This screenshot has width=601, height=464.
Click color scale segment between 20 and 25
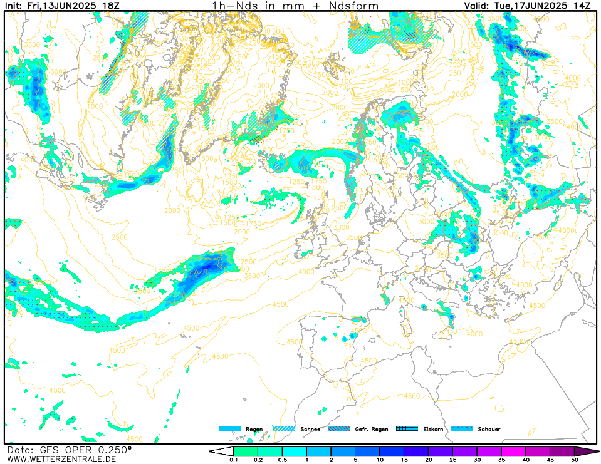[441, 451]
